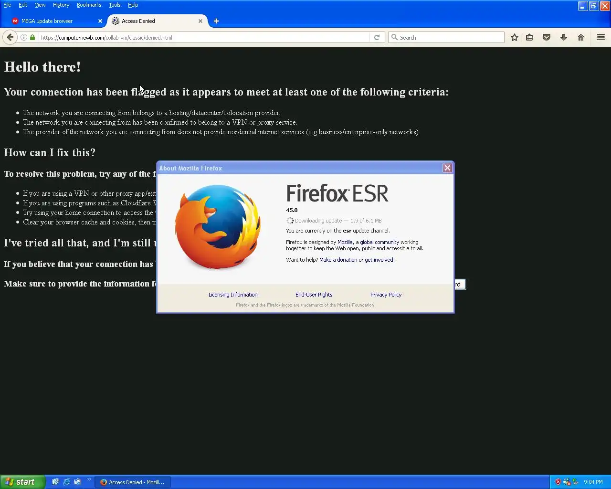
Task: Click the network connection tray icon
Action: (x=567, y=482)
